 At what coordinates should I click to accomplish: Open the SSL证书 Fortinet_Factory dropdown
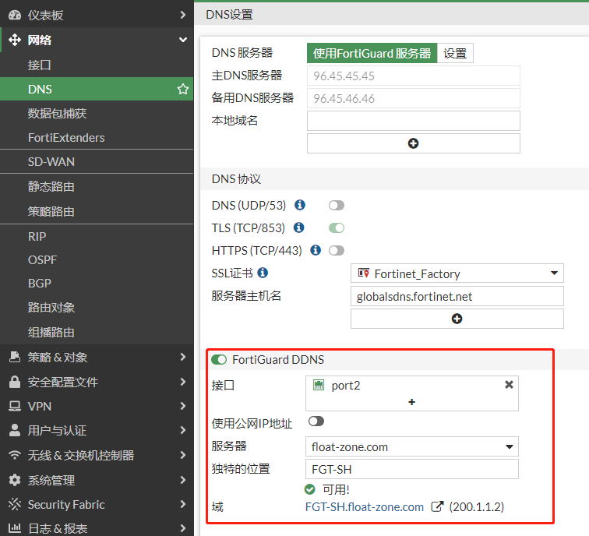pyautogui.click(x=457, y=273)
